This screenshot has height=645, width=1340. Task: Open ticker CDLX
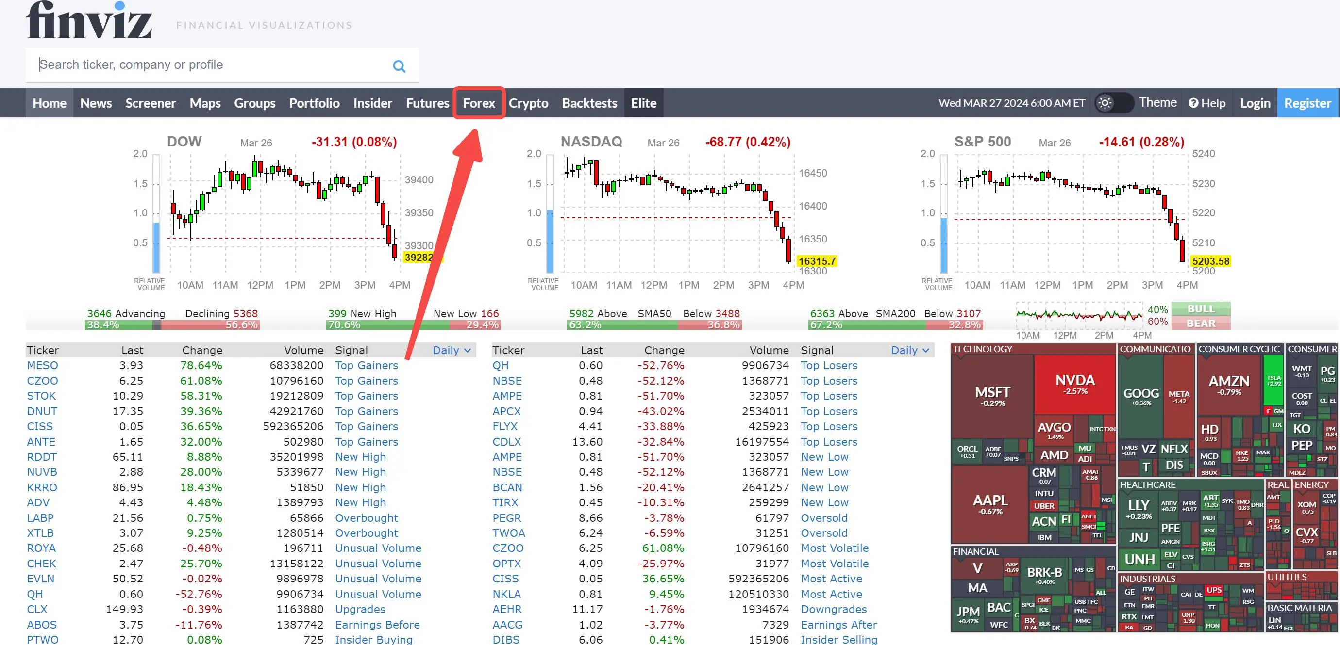(507, 442)
